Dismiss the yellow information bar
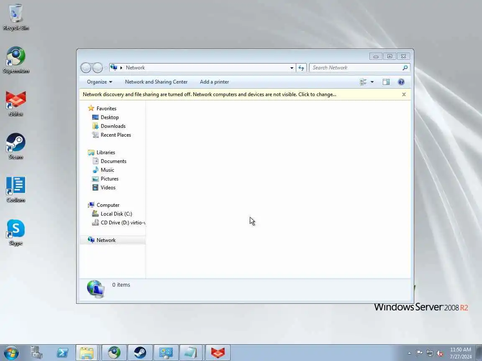482x361 pixels. tap(404, 94)
